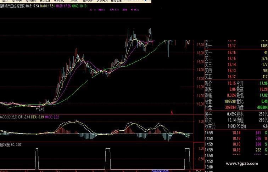Select the 14:59 tick with volume 262
This screenshot has width=268, height=172.
(x=236, y=150)
